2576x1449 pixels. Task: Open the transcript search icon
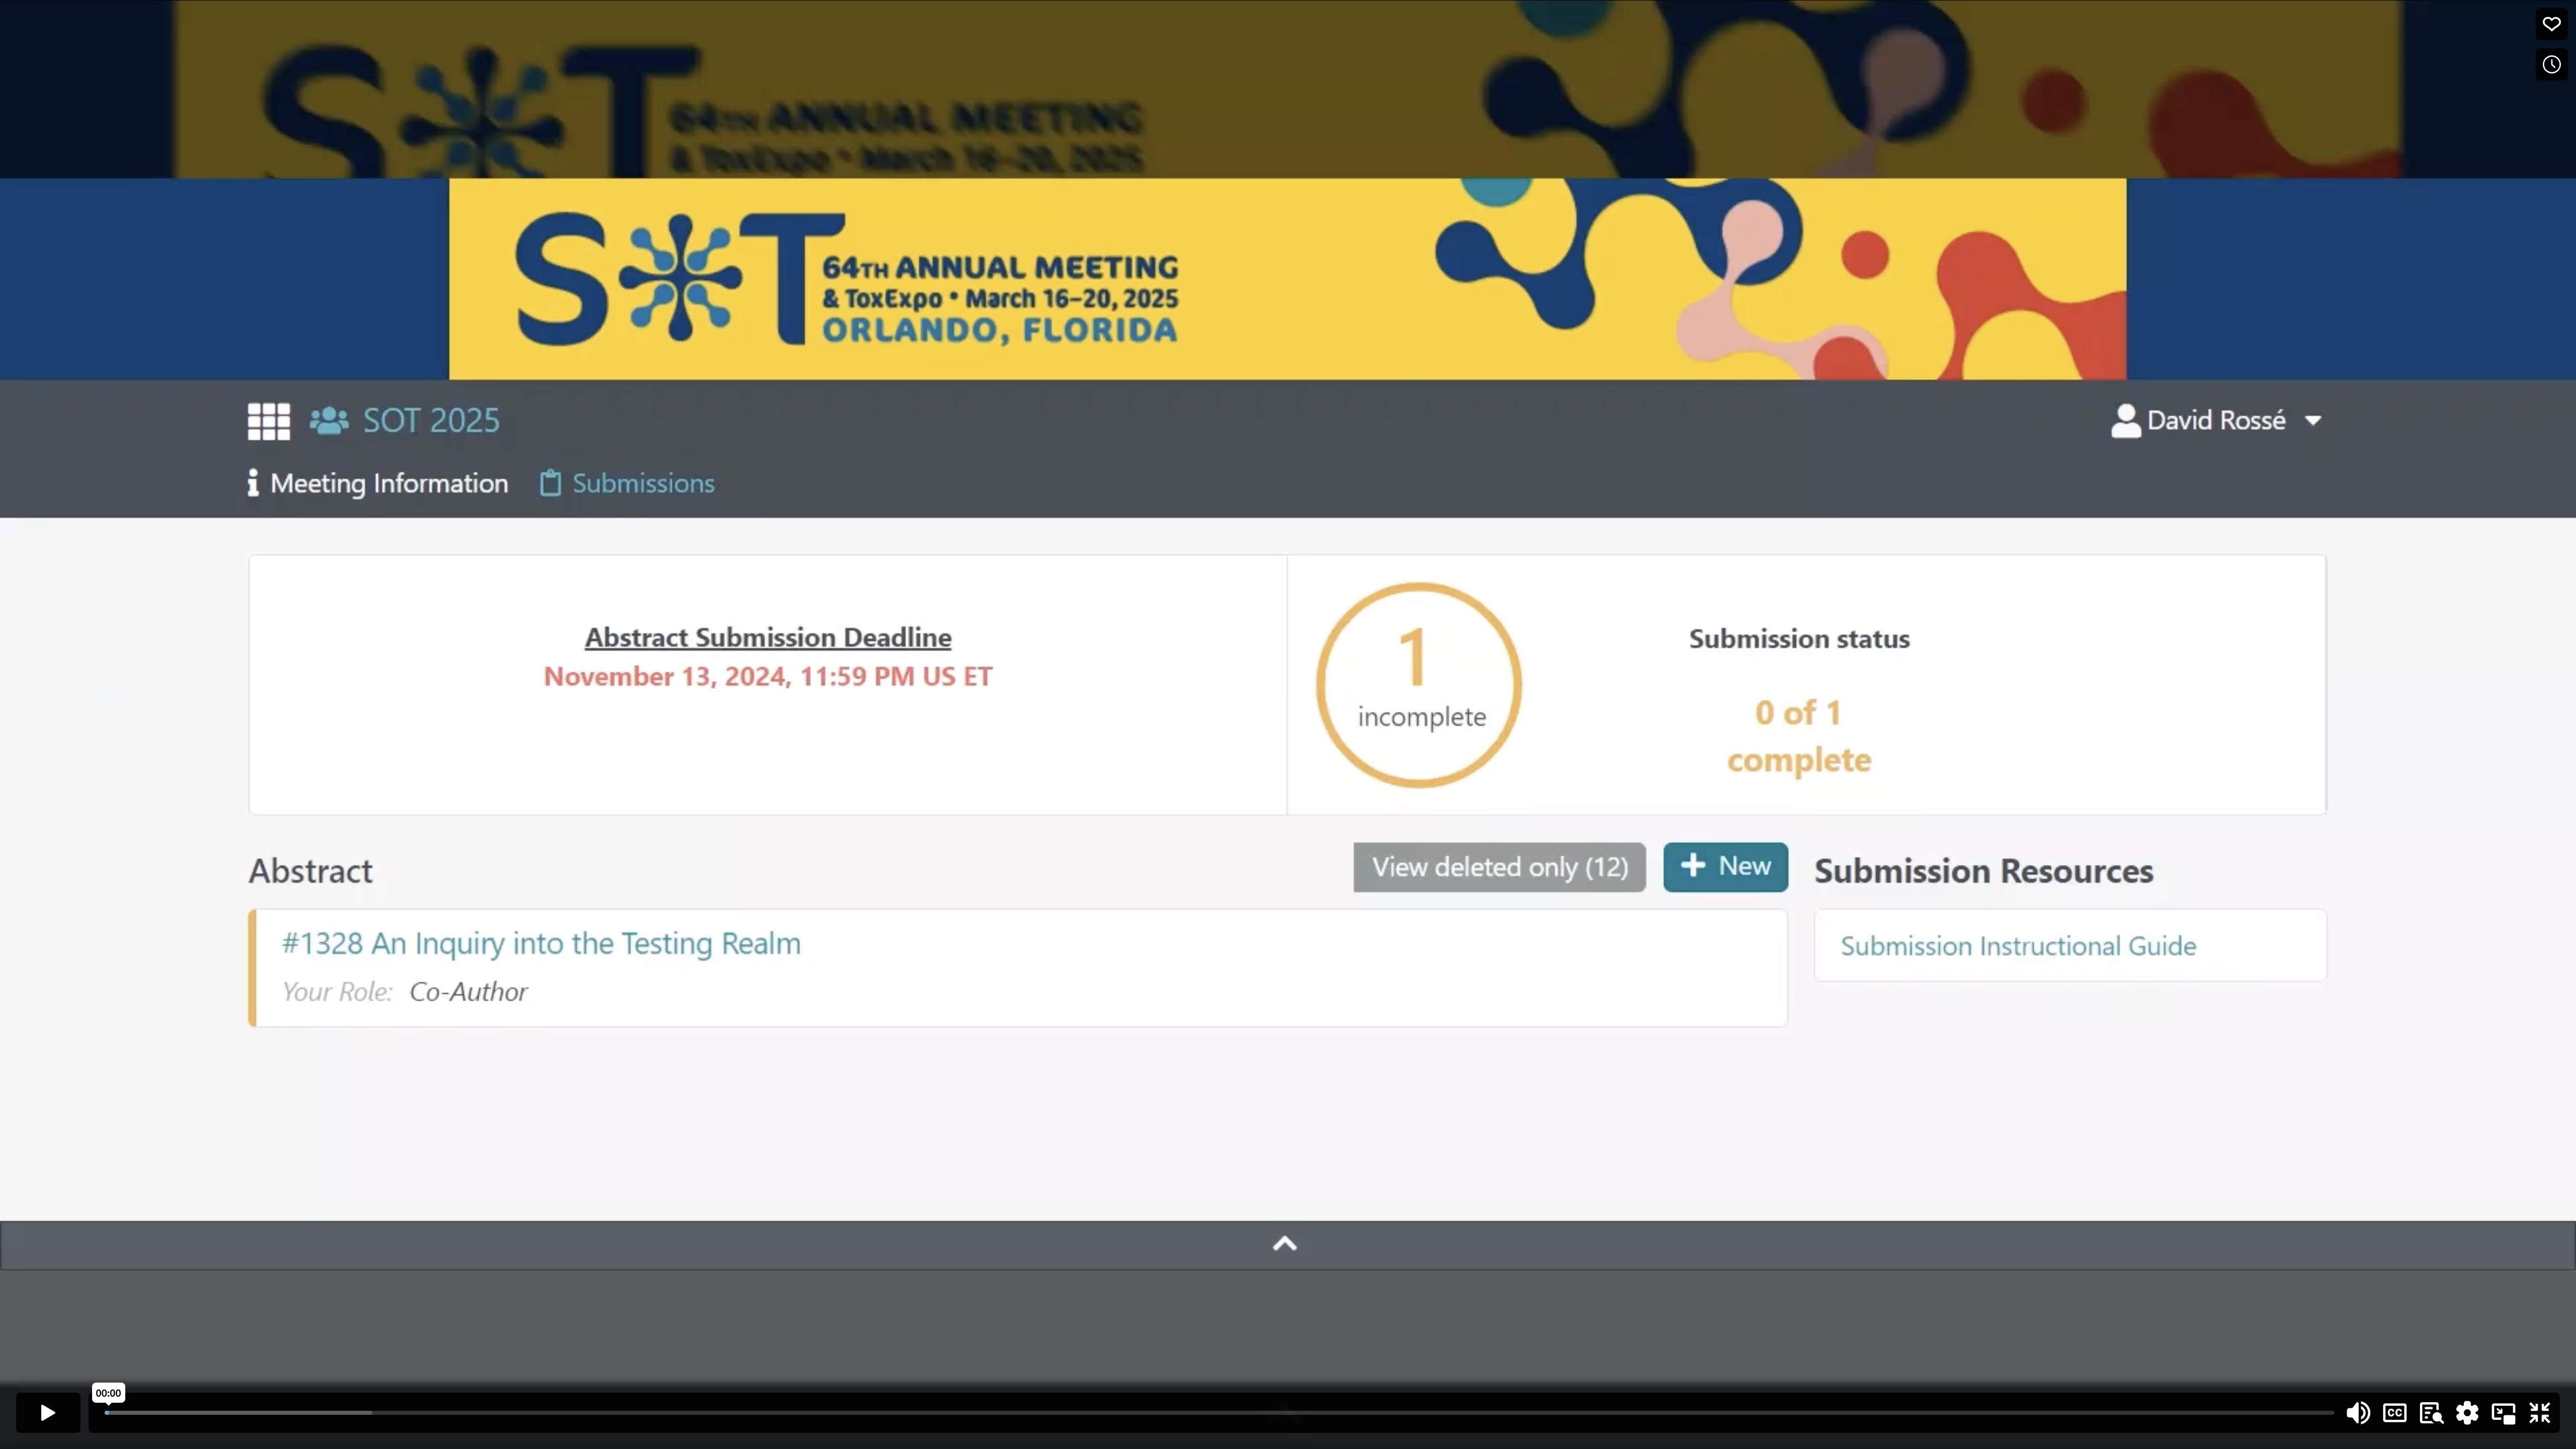click(2431, 1413)
